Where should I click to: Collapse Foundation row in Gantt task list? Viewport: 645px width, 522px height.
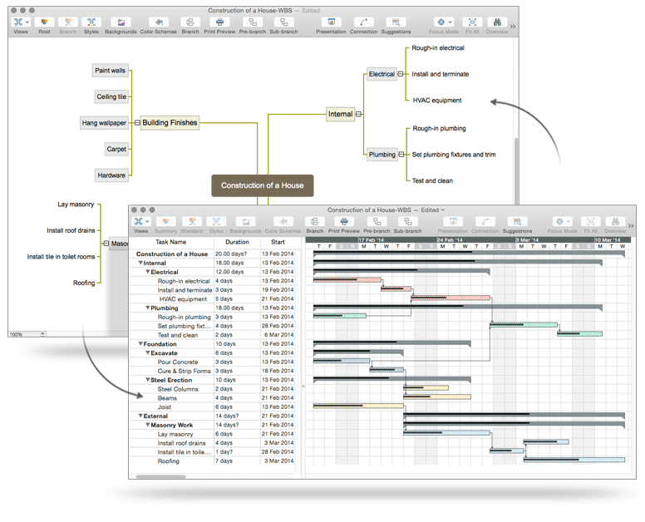140,343
